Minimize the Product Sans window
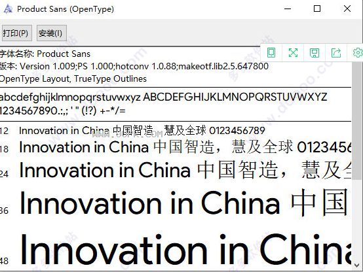 [x=288, y=8]
